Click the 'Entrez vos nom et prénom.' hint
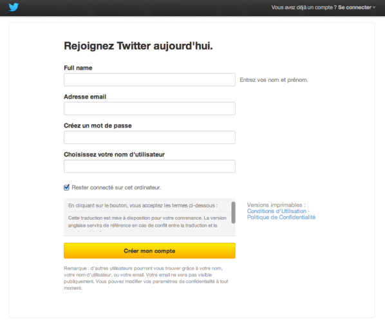This screenshot has height=329, width=385. tap(274, 80)
